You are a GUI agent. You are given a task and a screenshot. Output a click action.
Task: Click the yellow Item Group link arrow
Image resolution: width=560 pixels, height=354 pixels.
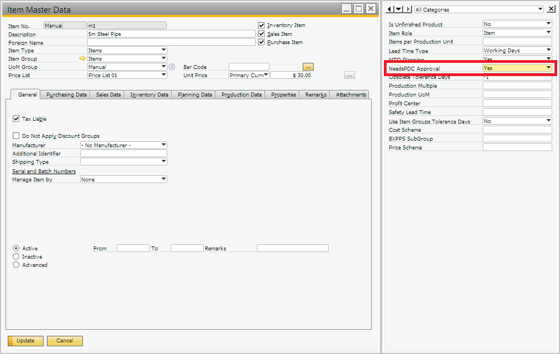pyautogui.click(x=83, y=58)
